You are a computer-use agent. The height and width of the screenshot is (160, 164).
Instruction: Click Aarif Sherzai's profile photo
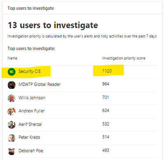[11, 125]
